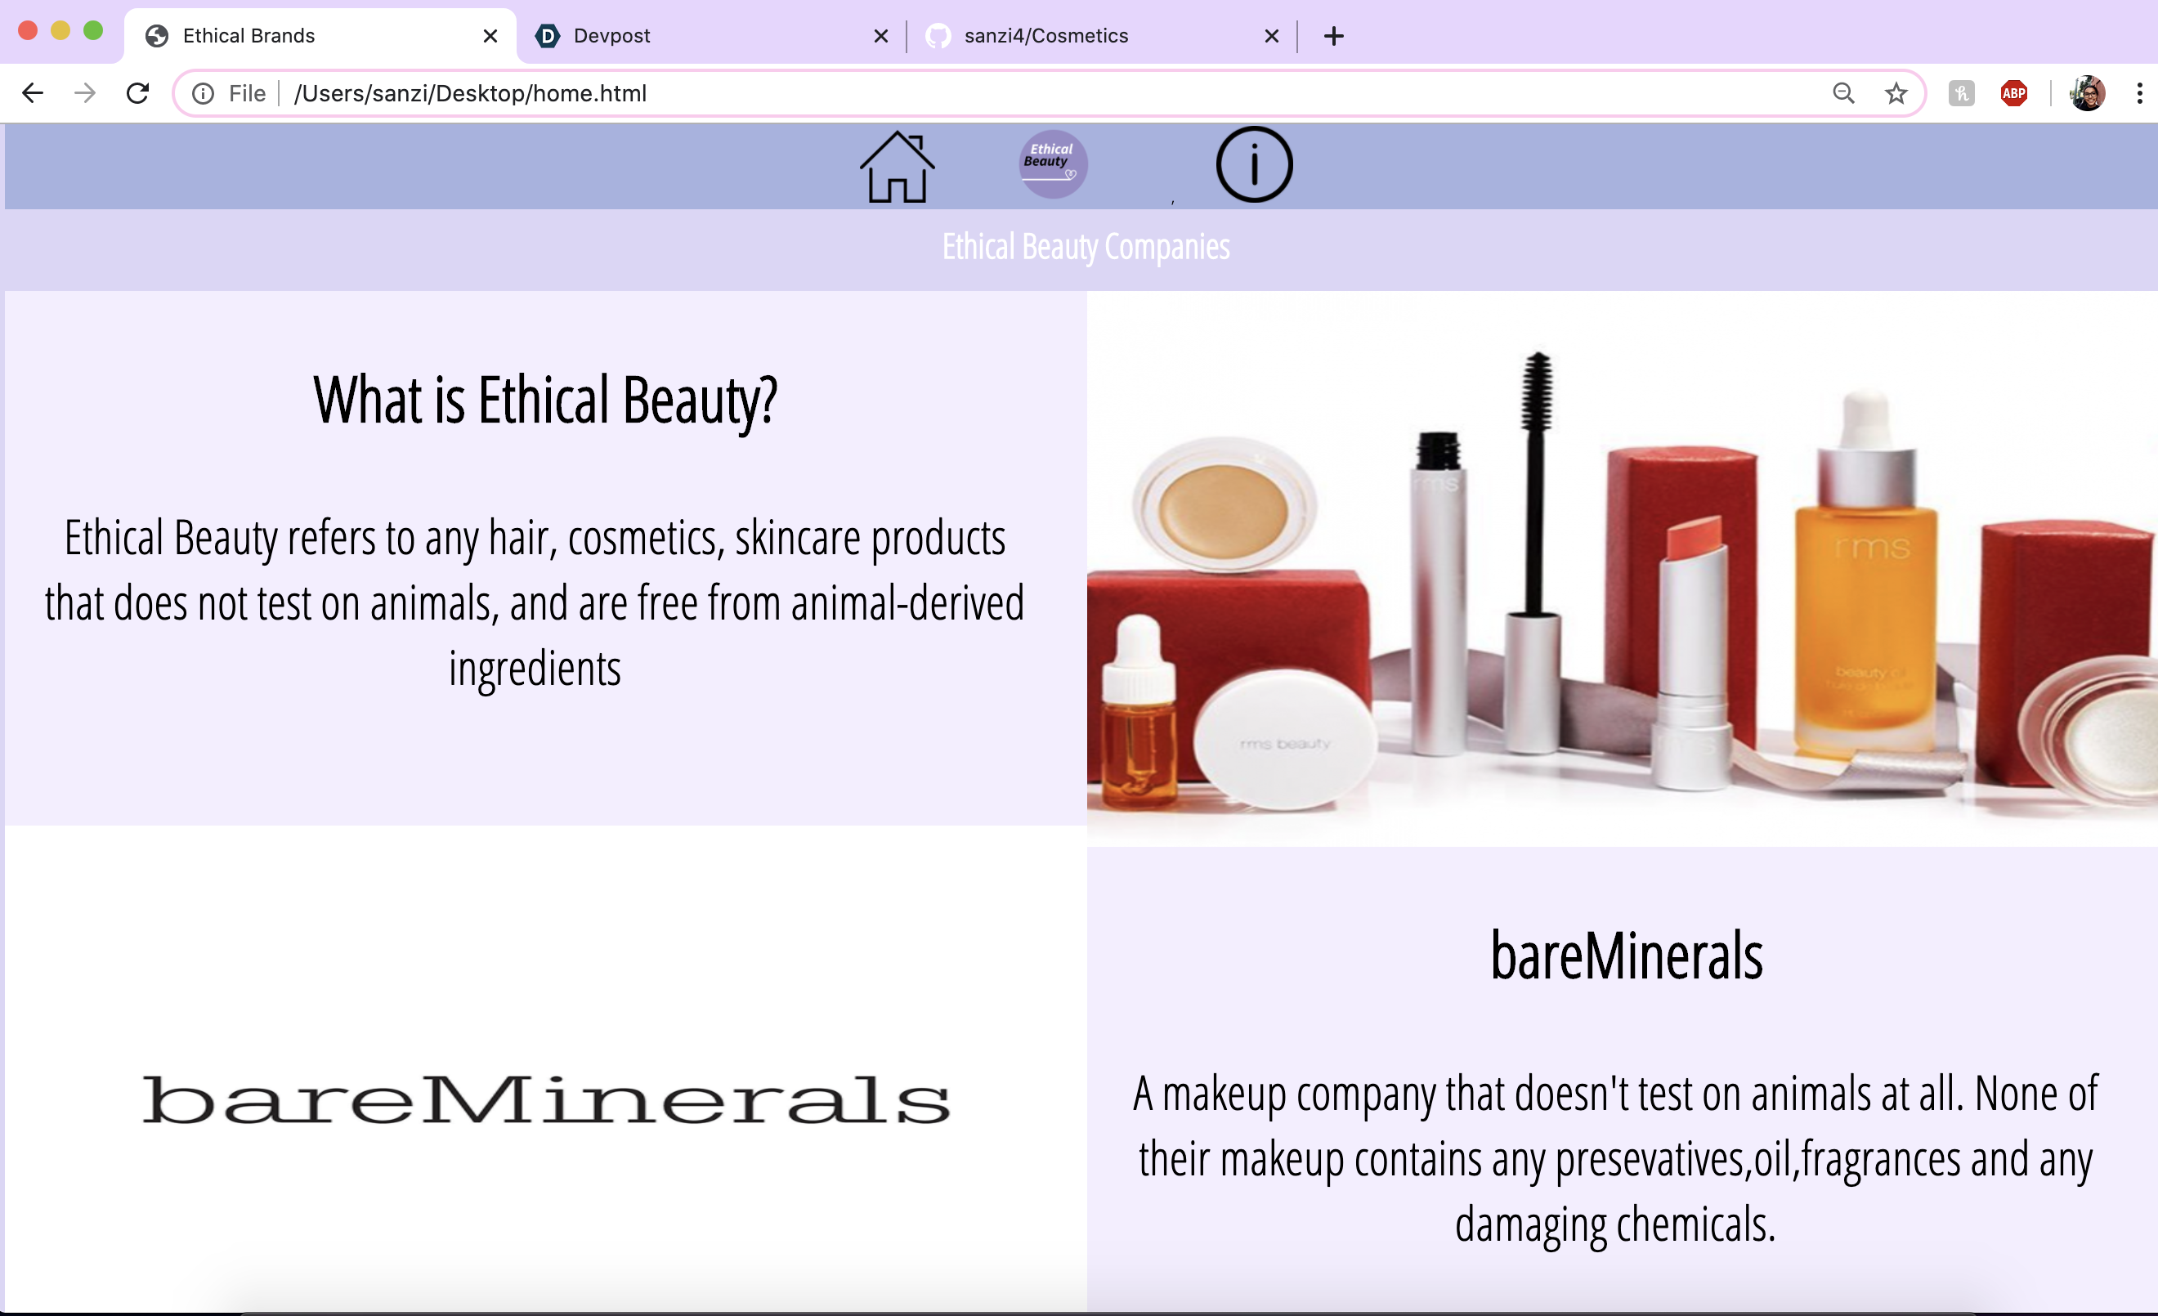Click the home icon in the navigation bar
Screen dimensions: 2158x1316
[x=898, y=167]
